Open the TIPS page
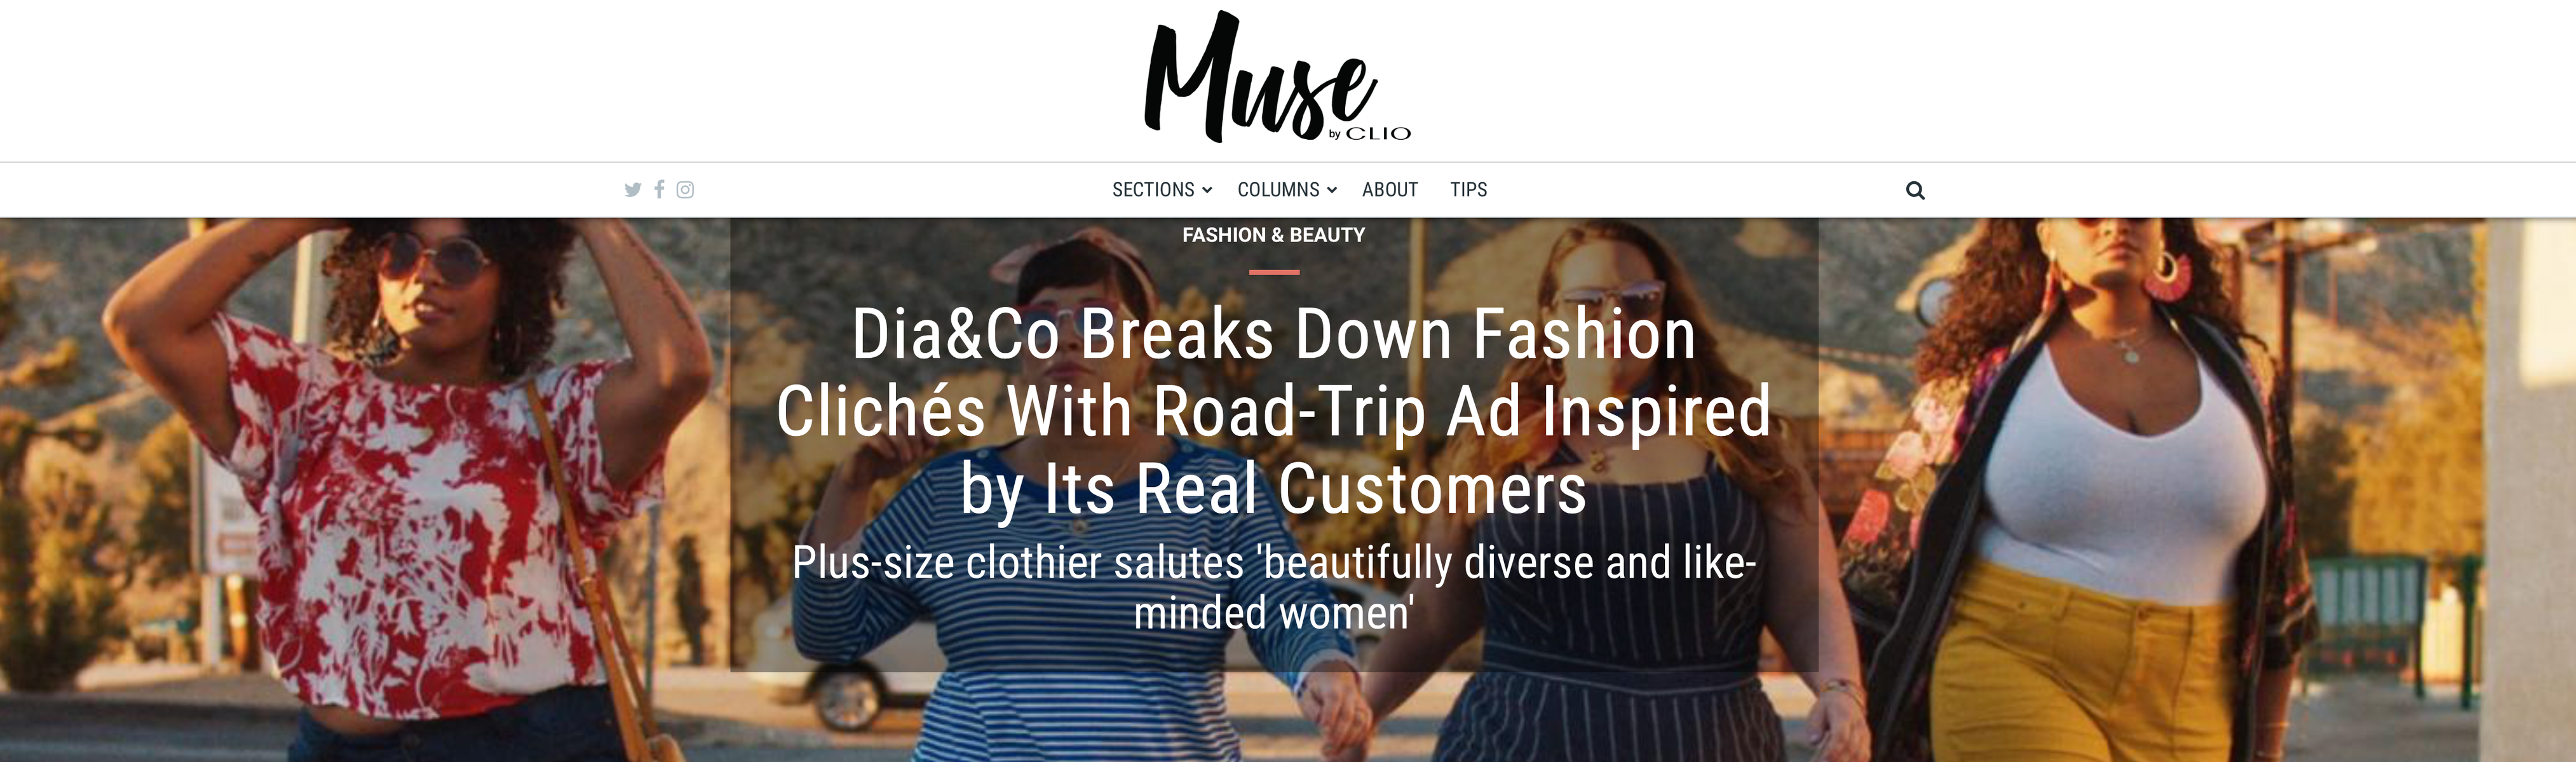Image resolution: width=2576 pixels, height=762 pixels. pyautogui.click(x=1468, y=190)
